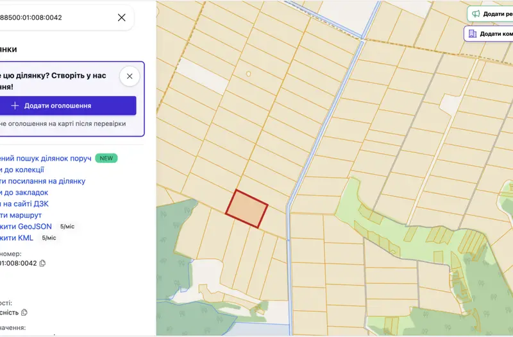This screenshot has height=337, width=513.
Task: Click the green NEW badge
Action: (x=106, y=158)
